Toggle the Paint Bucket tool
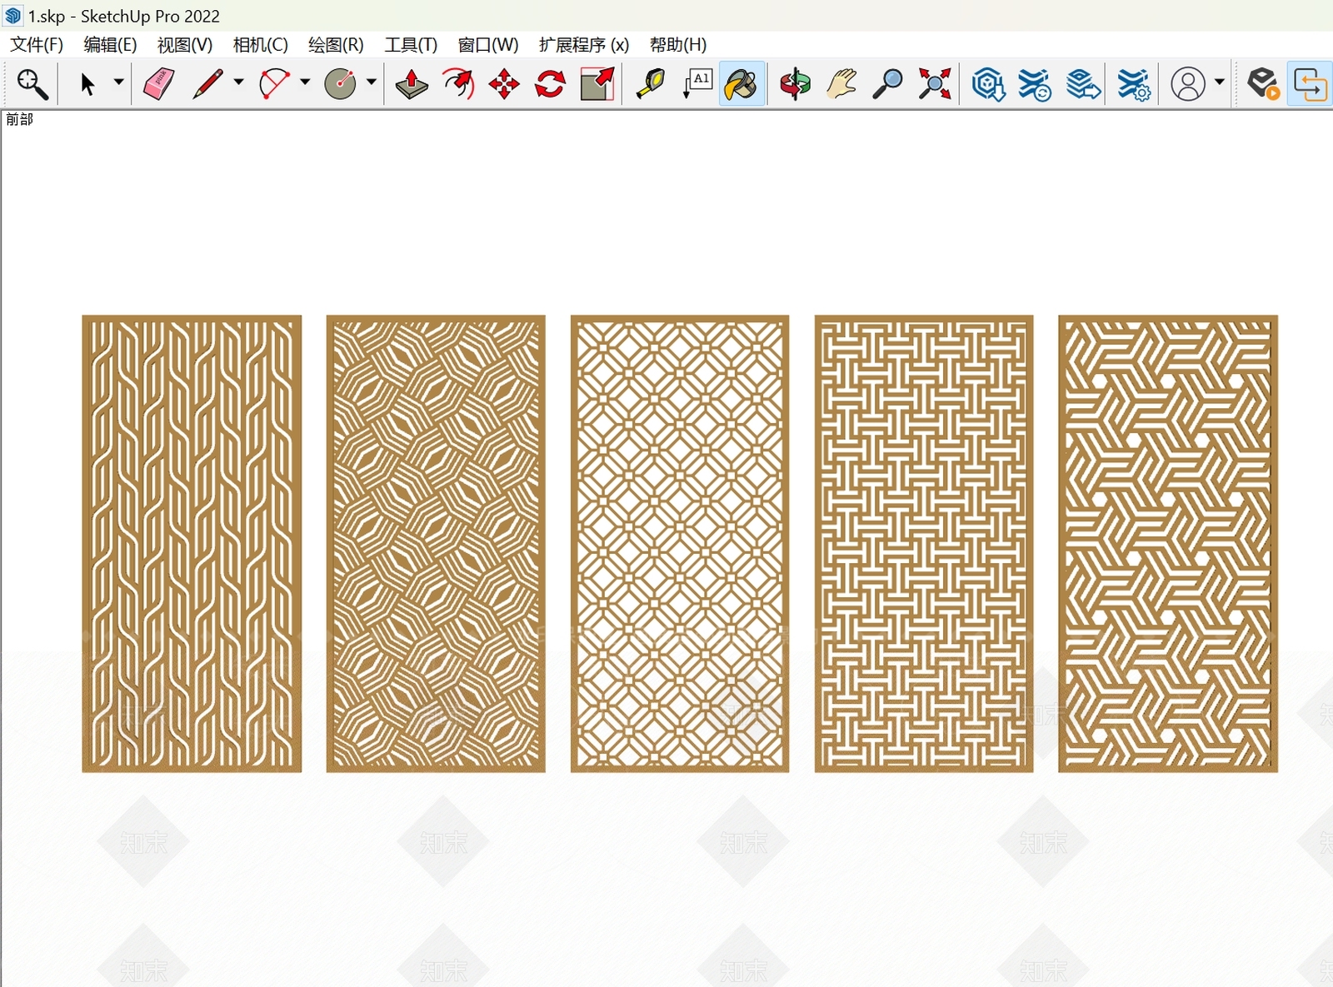 pyautogui.click(x=742, y=84)
